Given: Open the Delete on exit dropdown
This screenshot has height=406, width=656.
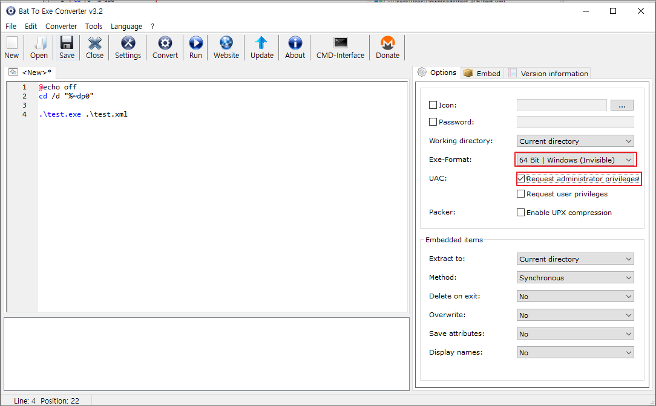Looking at the screenshot, I should (576, 297).
